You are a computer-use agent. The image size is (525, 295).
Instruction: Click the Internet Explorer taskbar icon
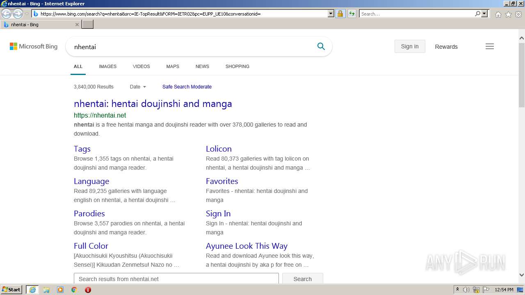(x=32, y=290)
